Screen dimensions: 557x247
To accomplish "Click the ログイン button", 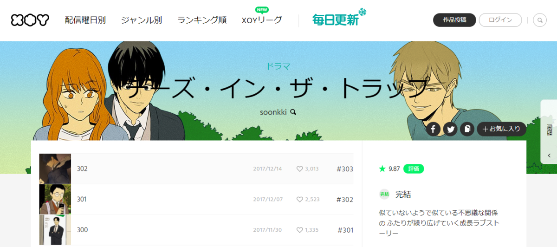I will click(500, 20).
